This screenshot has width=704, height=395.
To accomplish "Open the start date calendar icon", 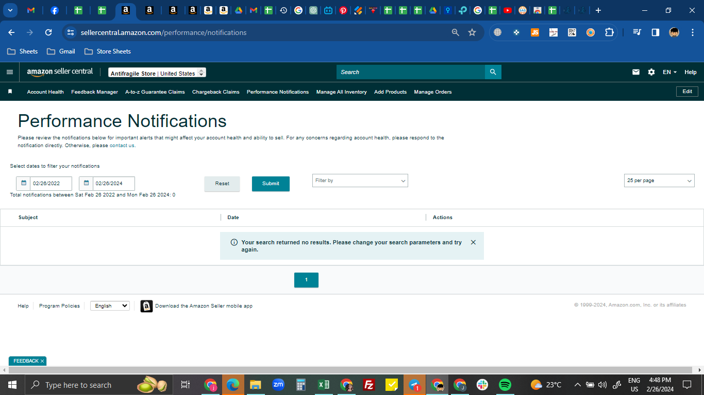I will (x=23, y=183).
